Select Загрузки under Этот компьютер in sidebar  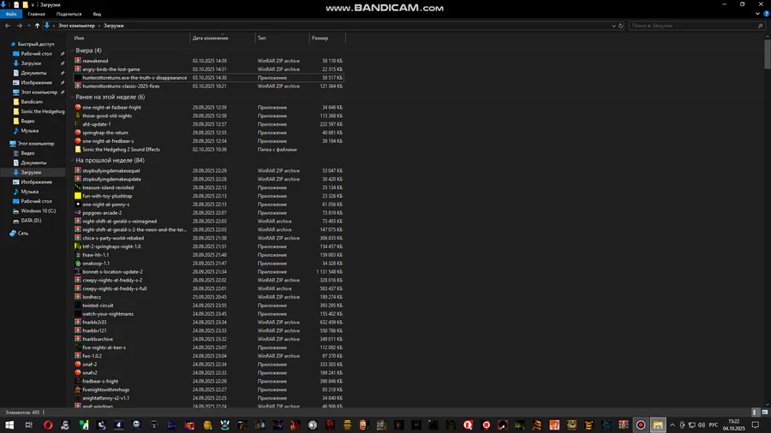click(31, 172)
